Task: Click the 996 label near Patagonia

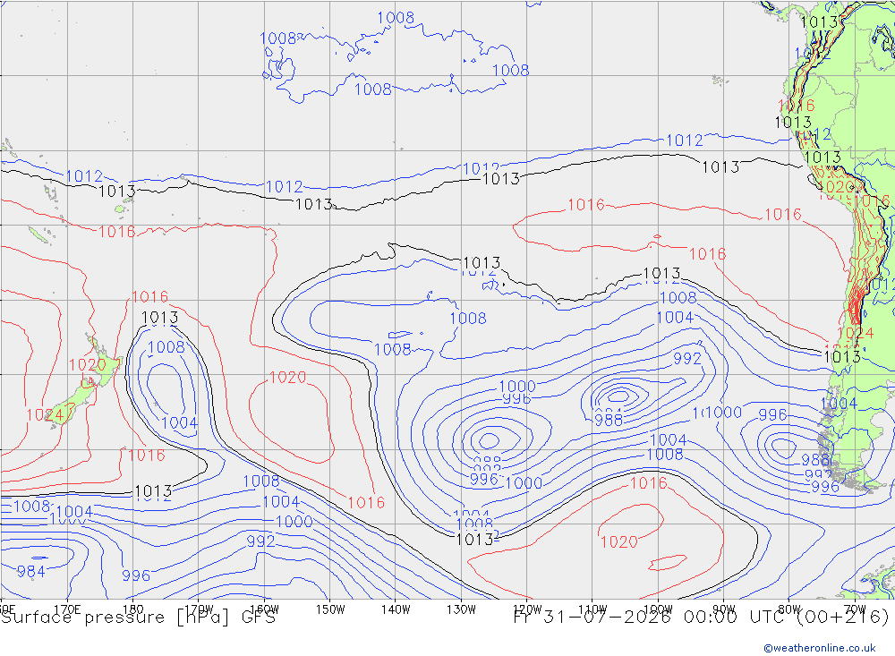Action: (825, 487)
